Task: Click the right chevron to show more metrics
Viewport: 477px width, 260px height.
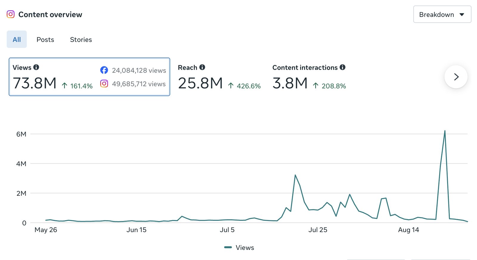Action: pos(456,77)
